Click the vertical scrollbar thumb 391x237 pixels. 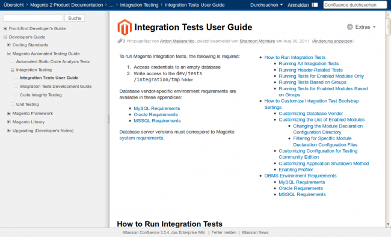point(388,26)
